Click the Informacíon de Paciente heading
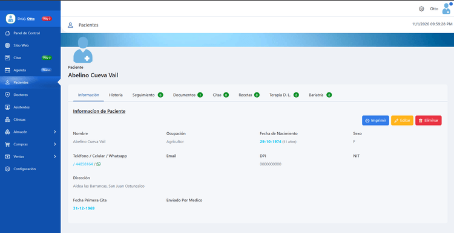This screenshot has height=233, width=454. pos(99,111)
